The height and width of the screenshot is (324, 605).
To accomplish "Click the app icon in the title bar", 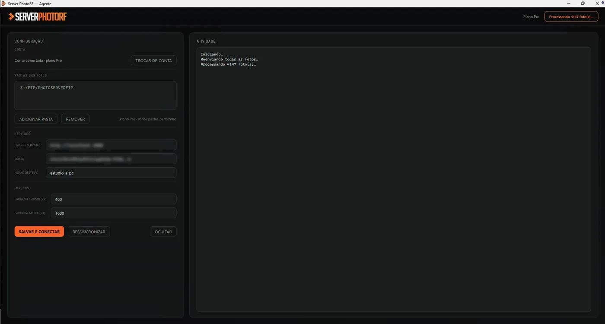I will tap(3, 3).
